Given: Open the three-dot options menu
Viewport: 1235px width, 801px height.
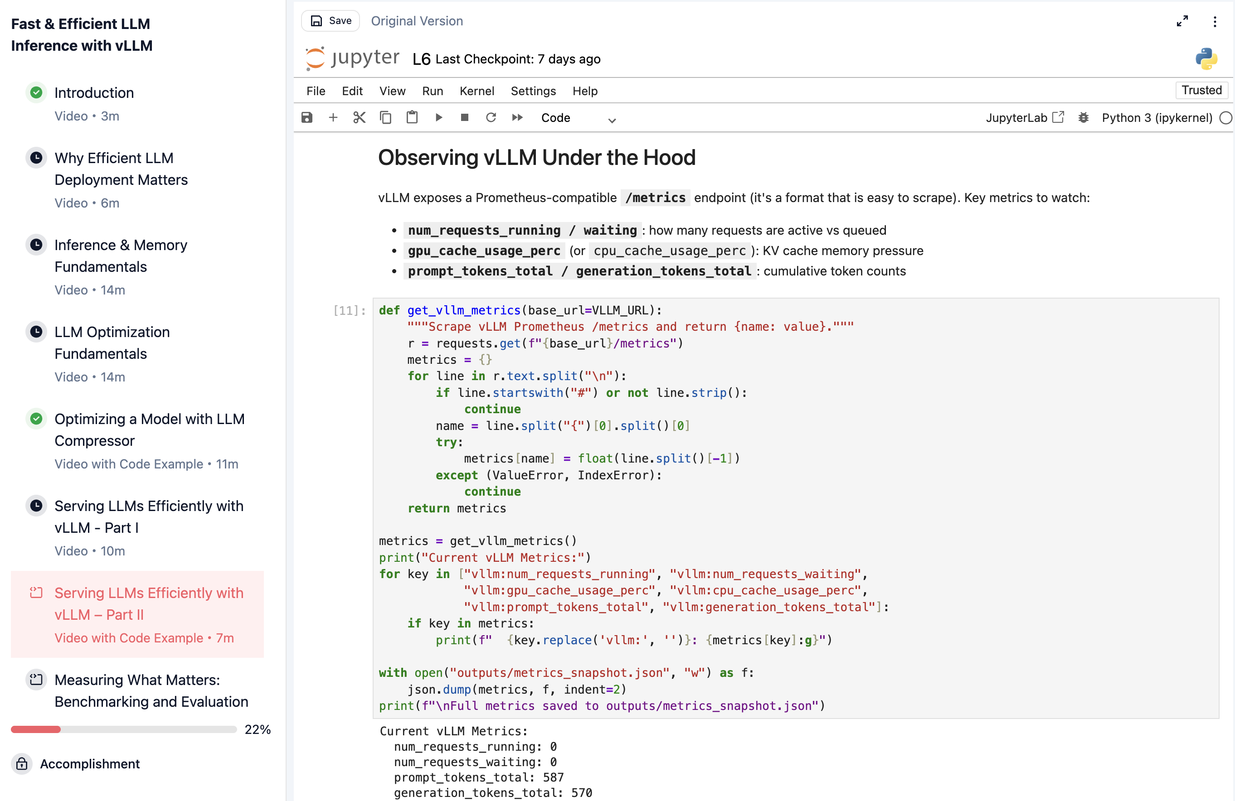Looking at the screenshot, I should click(x=1215, y=21).
